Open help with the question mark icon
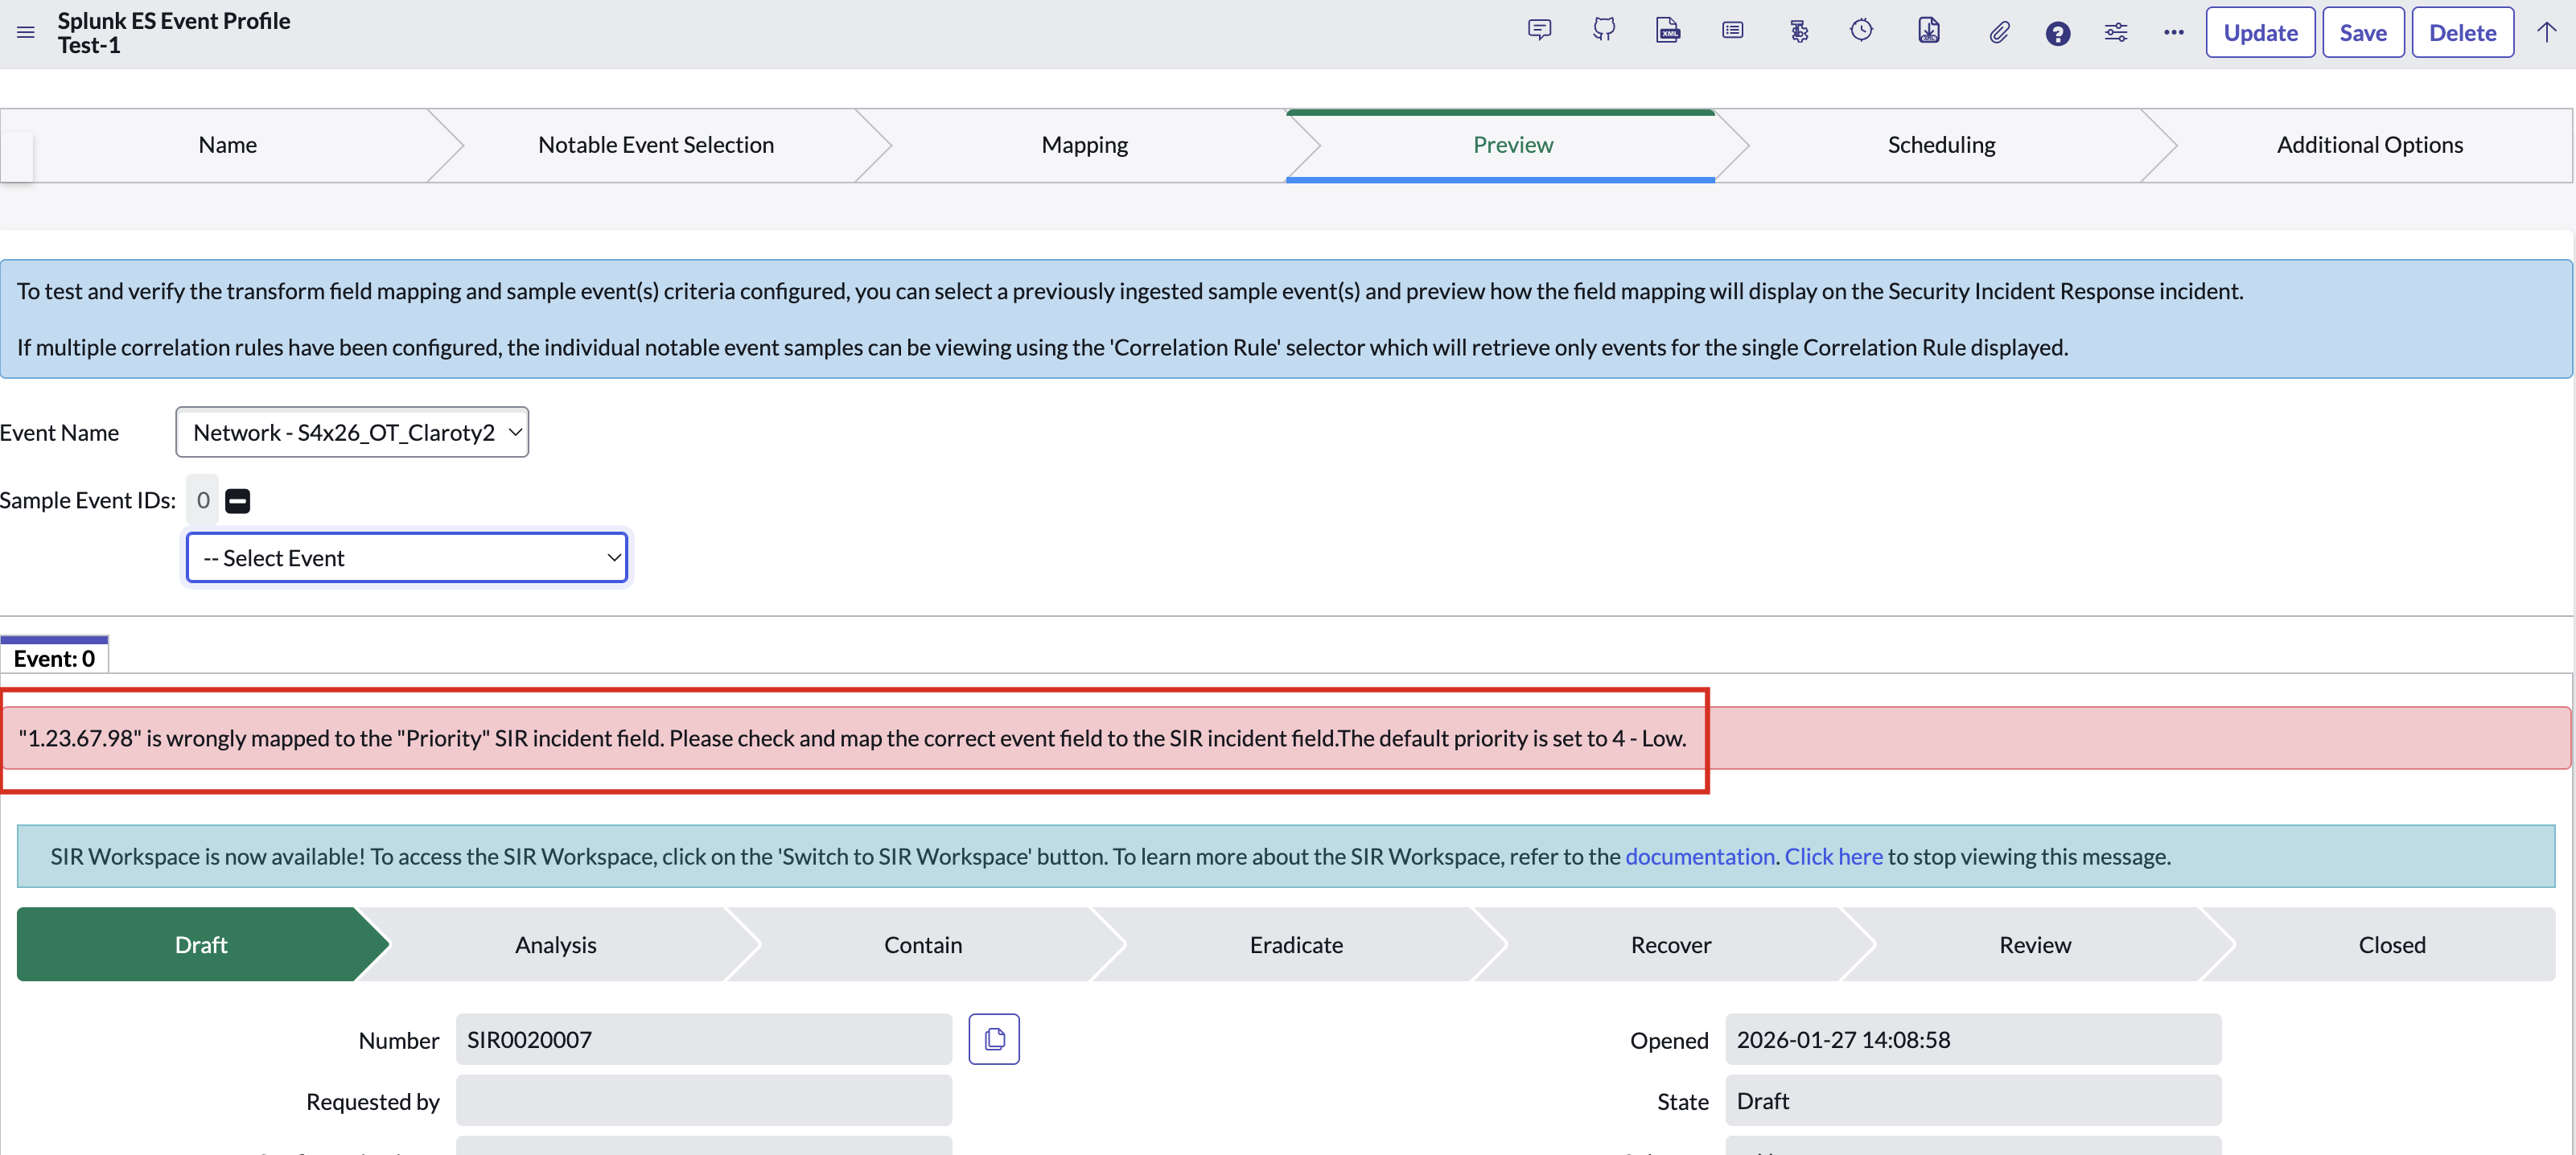 coord(2058,34)
